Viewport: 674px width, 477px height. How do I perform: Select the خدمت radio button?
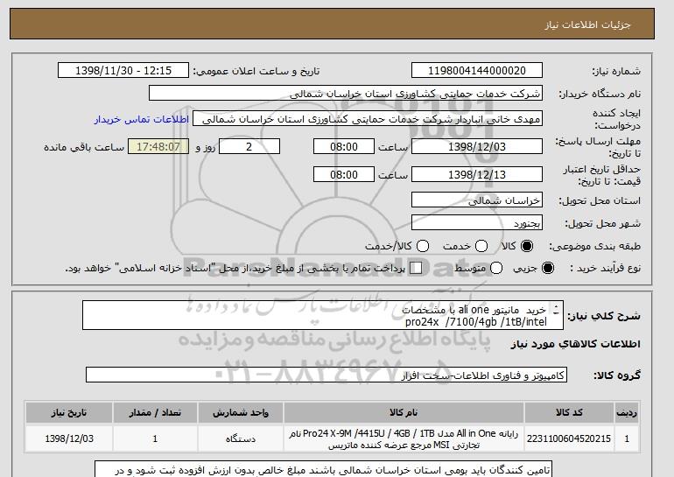click(x=481, y=246)
